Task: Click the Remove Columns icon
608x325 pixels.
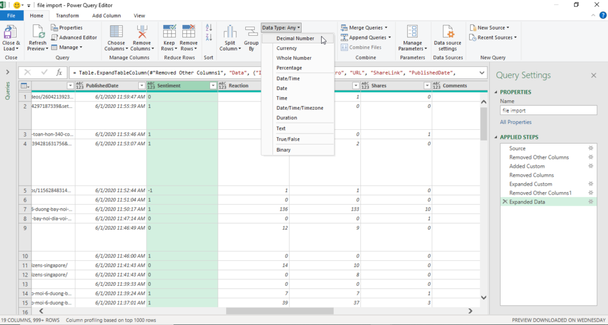Action: coord(142,32)
